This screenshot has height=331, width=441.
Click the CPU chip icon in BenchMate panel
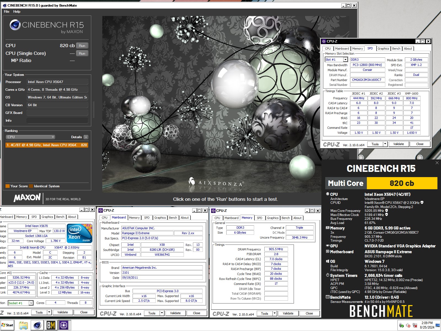pos(327,194)
